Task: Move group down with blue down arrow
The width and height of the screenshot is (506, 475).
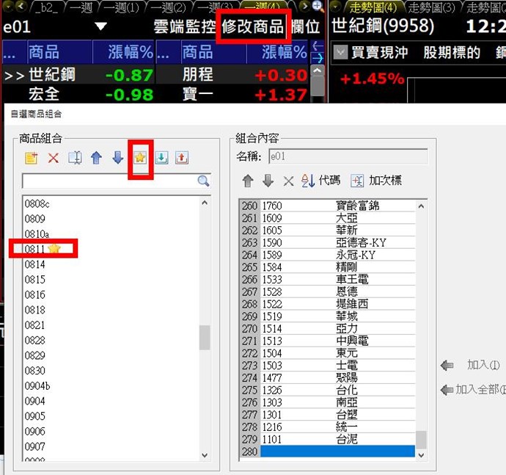Action: click(117, 158)
